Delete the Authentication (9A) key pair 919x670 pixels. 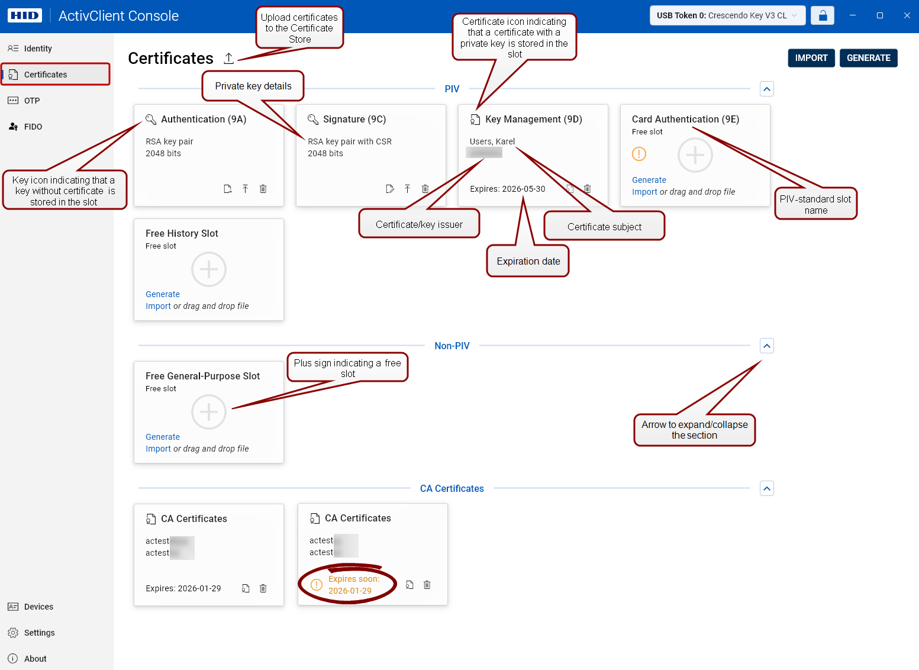click(x=263, y=189)
